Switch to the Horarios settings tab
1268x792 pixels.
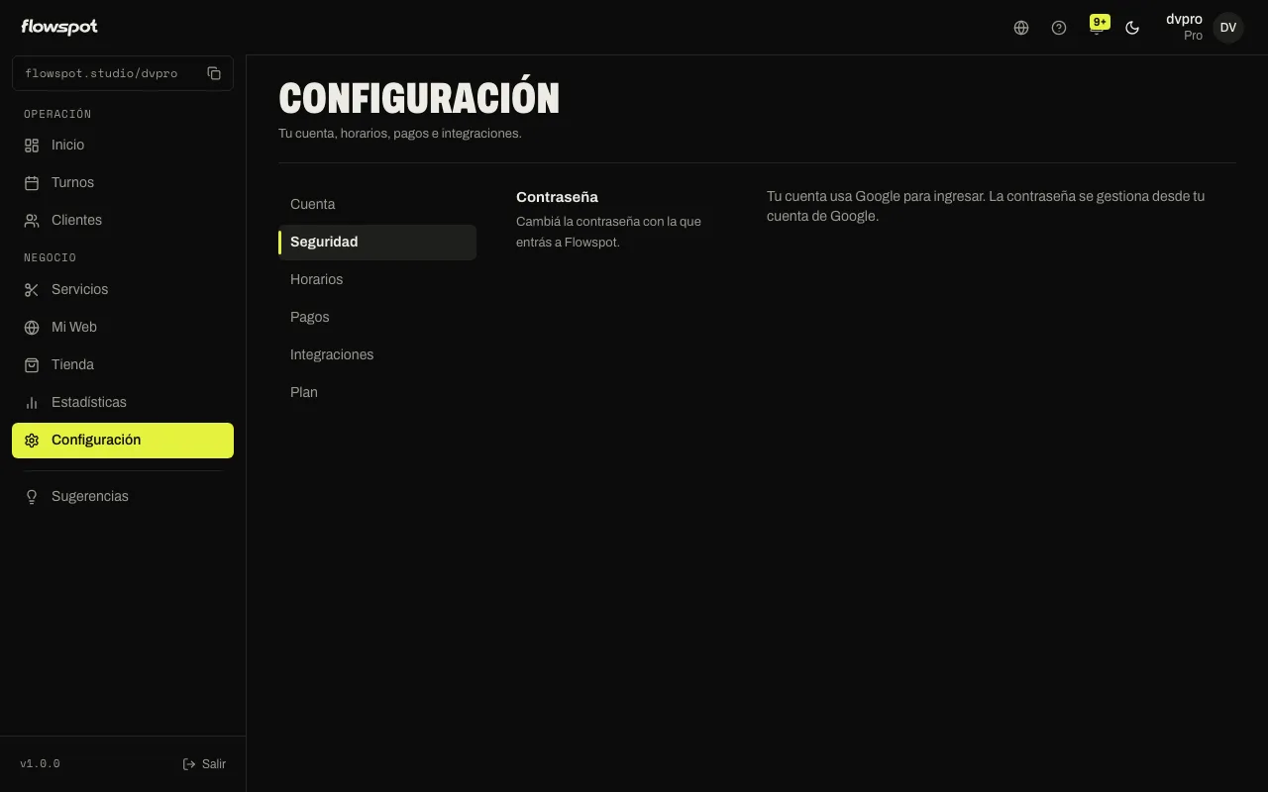pyautogui.click(x=377, y=279)
